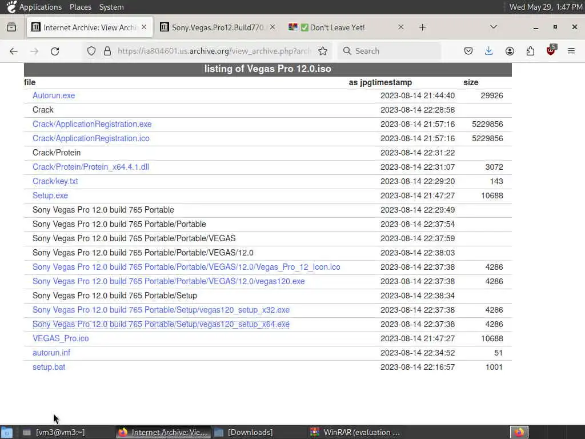This screenshot has width=585, height=439.
Task: Save page to Pocket
Action: click(x=468, y=51)
